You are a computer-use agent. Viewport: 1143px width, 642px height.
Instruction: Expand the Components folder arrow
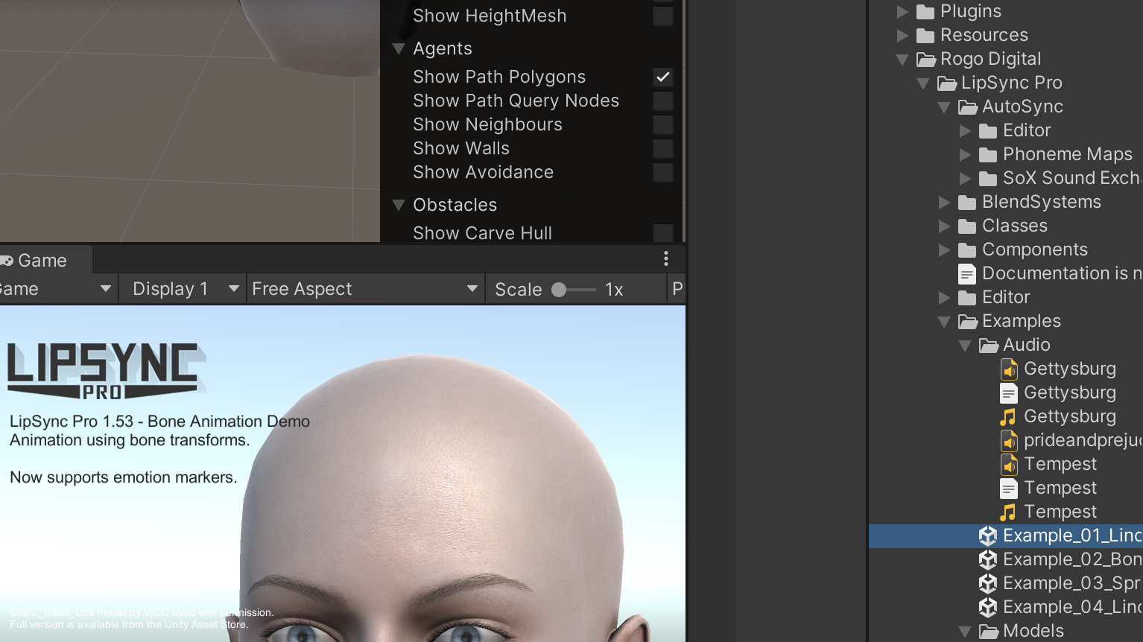944,250
